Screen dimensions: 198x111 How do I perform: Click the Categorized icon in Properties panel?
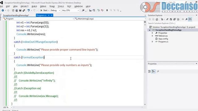click(x=149, y=72)
